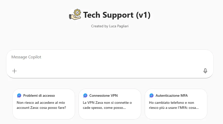Click the Tech Support heading text
The image size is (223, 124).
108,15
